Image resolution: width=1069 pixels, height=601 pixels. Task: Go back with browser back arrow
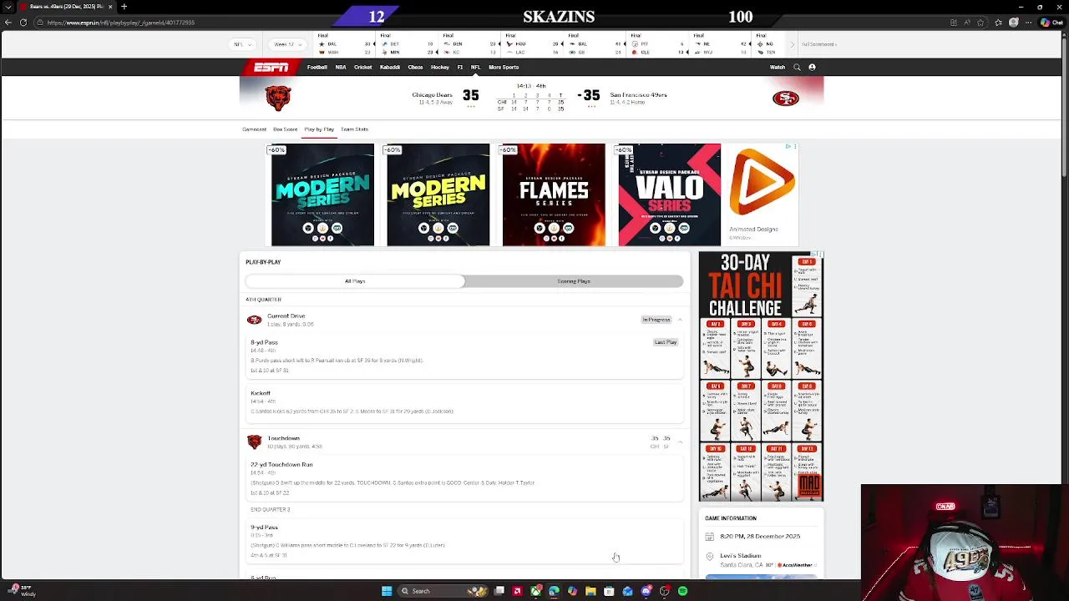tap(8, 23)
